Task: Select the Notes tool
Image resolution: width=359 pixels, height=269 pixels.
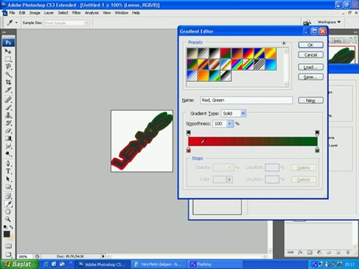Action: [8, 196]
